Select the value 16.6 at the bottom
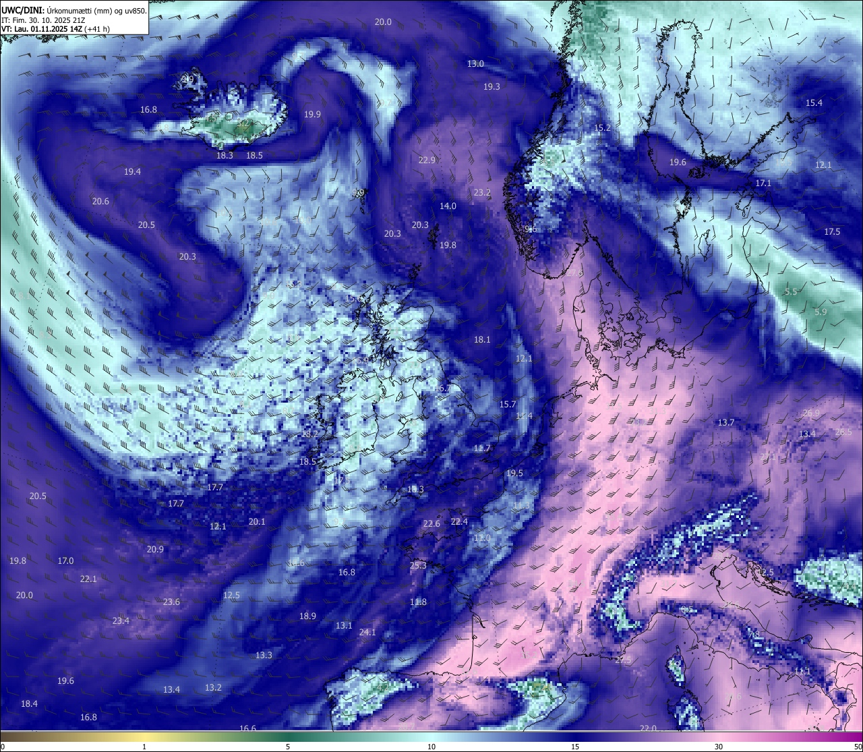The image size is (863, 752). tap(247, 728)
